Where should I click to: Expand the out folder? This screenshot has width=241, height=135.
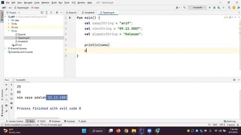[9, 27]
